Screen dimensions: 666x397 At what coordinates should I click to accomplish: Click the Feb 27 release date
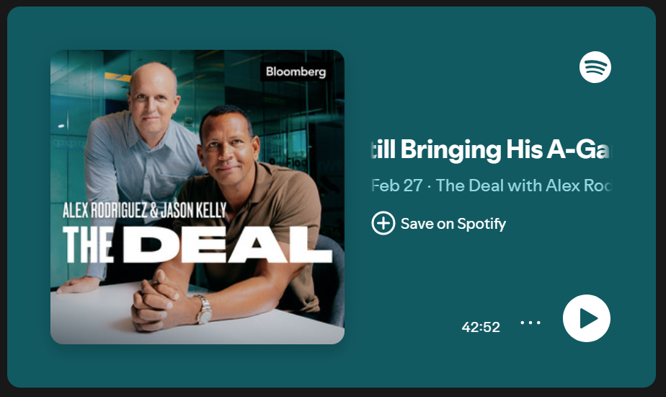coord(396,186)
